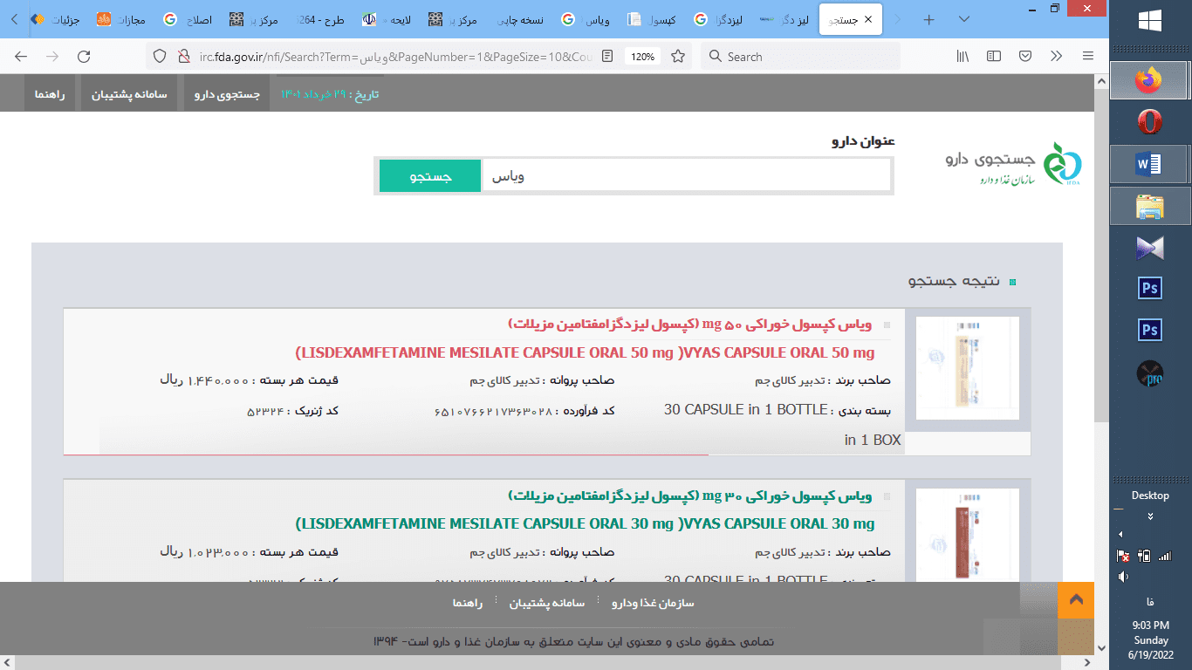
Task: Open the Library icon in the toolbar
Action: coord(963,57)
